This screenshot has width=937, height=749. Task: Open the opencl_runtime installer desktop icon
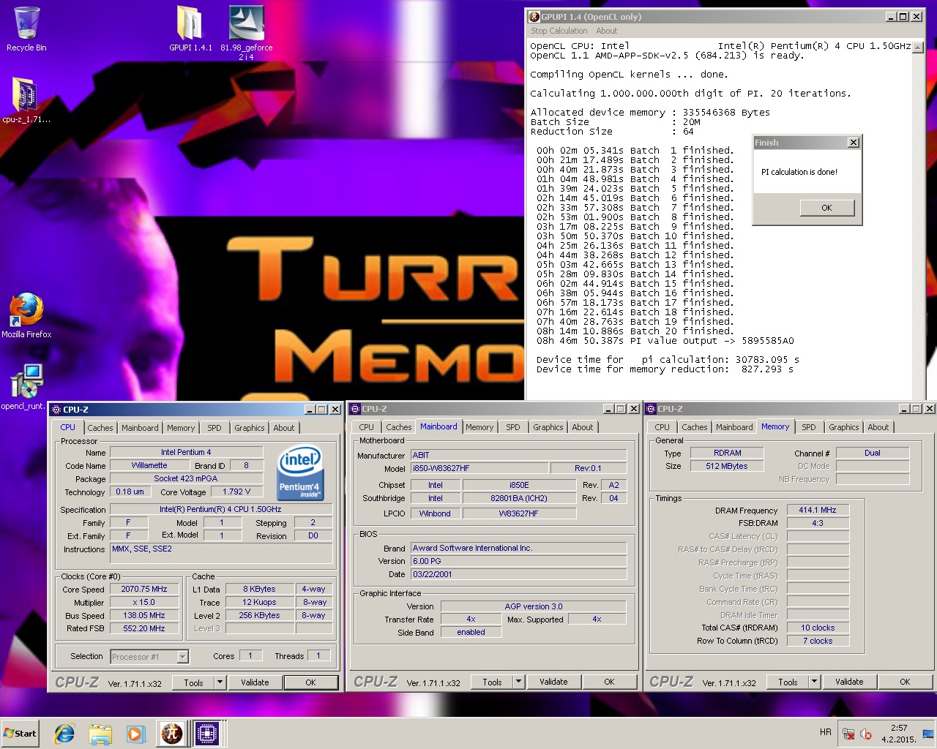(x=26, y=387)
